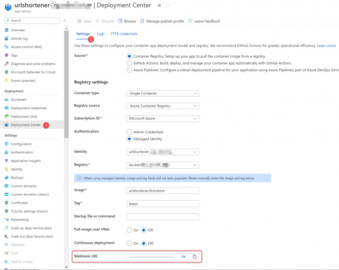Click the Save button
This screenshot has height=270, width=339.
point(84,21)
